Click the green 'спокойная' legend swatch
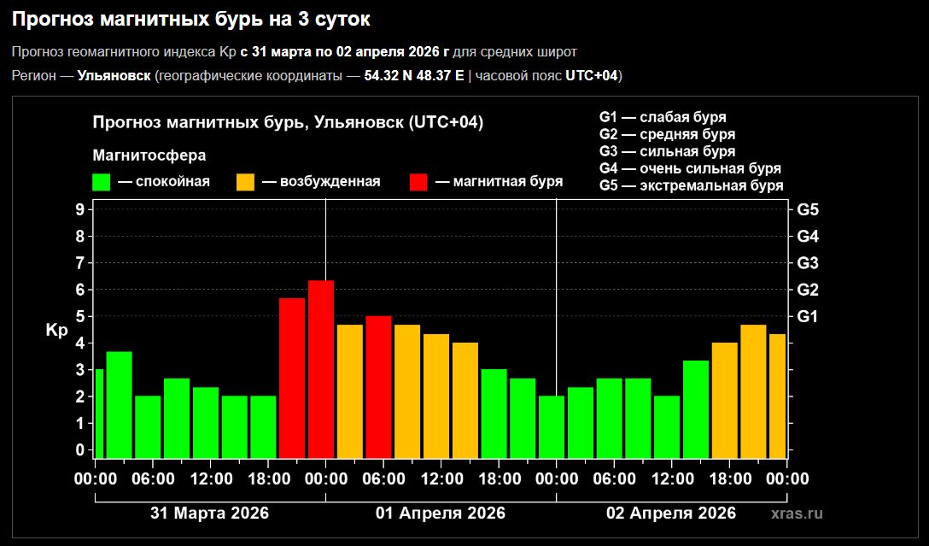This screenshot has width=929, height=546. (102, 182)
